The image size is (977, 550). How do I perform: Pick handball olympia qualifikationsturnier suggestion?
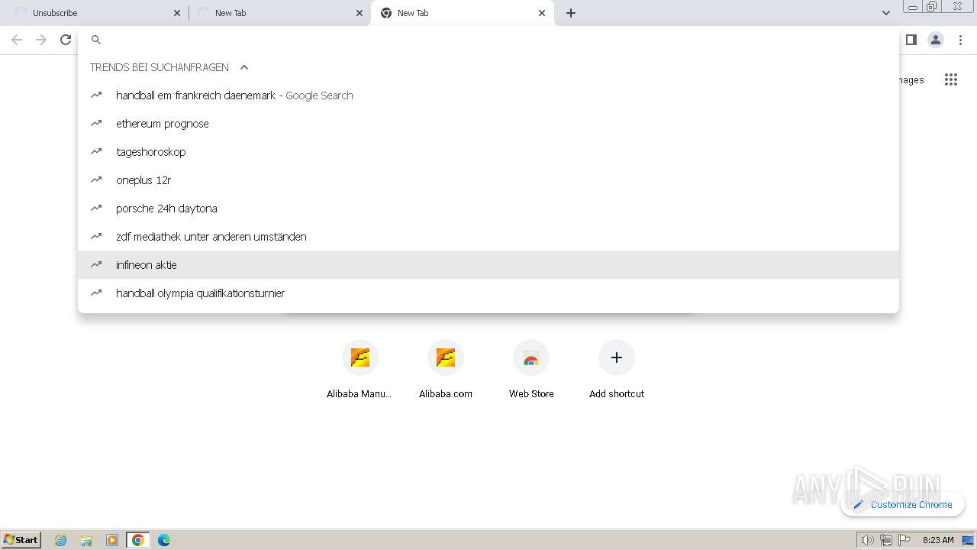(488, 293)
